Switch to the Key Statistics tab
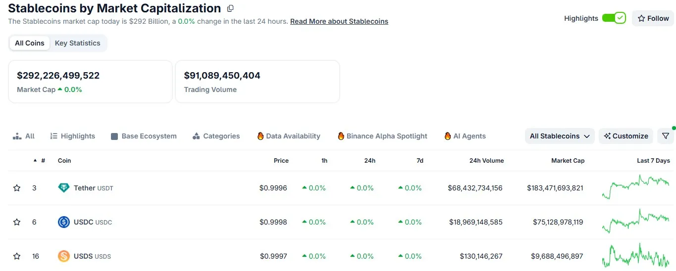The width and height of the screenshot is (676, 271). [78, 43]
